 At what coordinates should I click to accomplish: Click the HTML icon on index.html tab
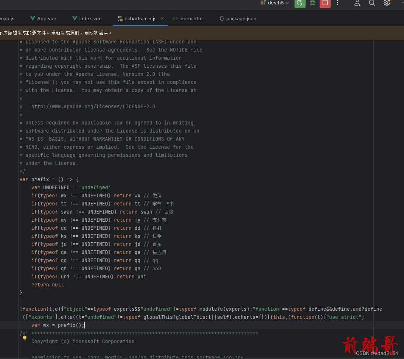[175, 18]
